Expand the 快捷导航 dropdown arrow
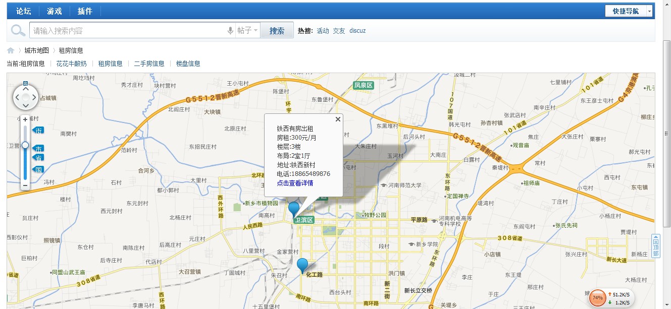This screenshot has height=309, width=671. pos(649,11)
